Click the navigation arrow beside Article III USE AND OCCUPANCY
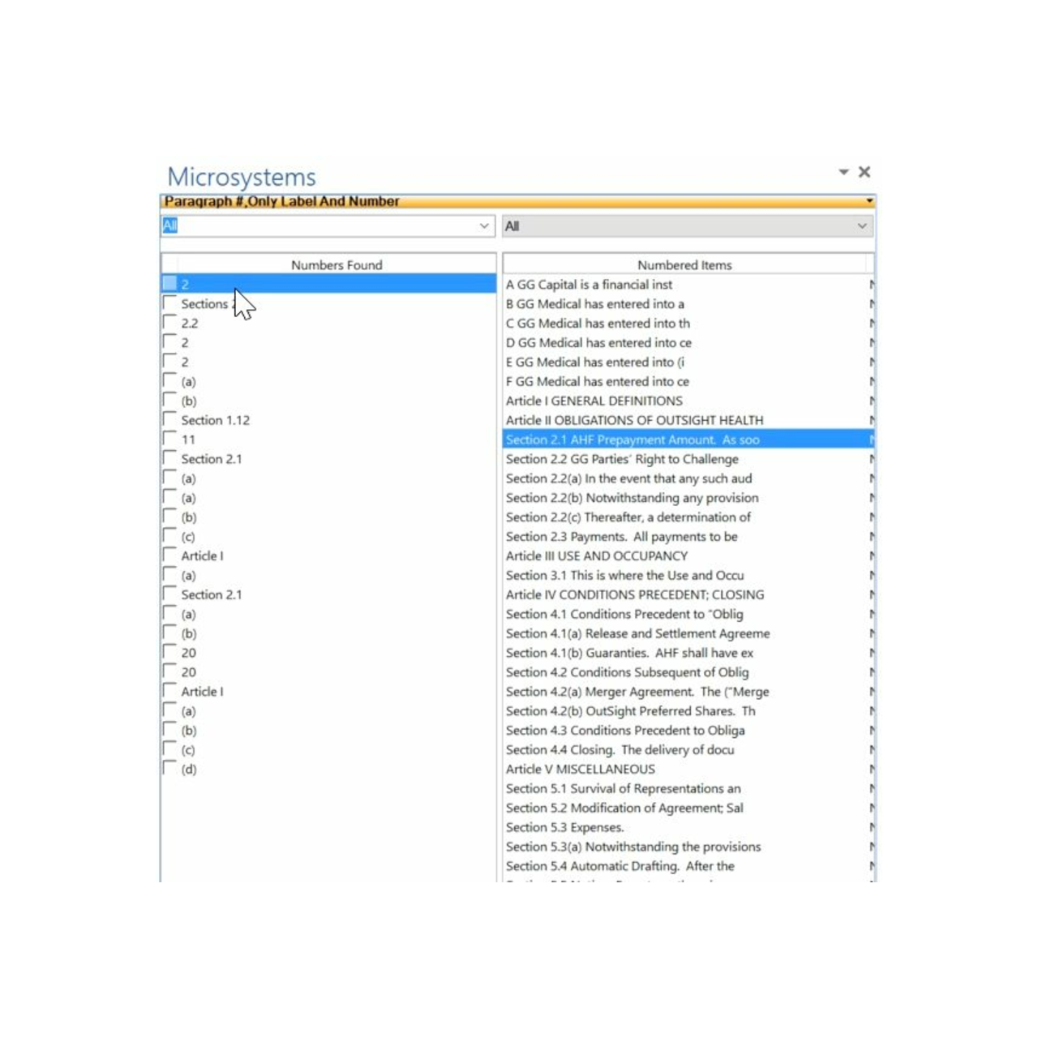This screenshot has height=1038, width=1038. (871, 555)
